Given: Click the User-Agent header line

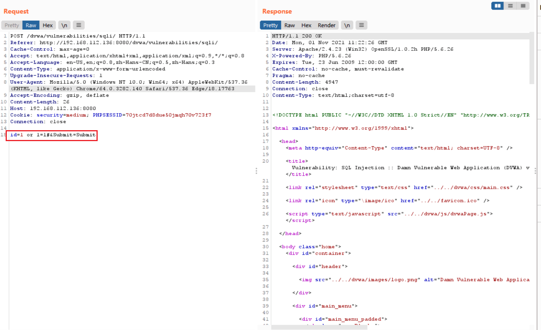Looking at the screenshot, I should pyautogui.click(x=129, y=85).
